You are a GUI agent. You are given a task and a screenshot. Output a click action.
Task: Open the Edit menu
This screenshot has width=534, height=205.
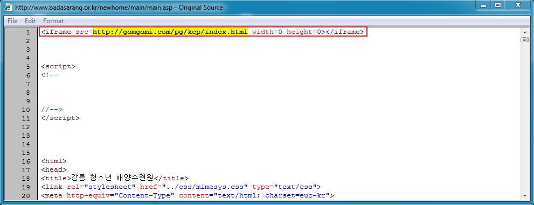(x=30, y=21)
